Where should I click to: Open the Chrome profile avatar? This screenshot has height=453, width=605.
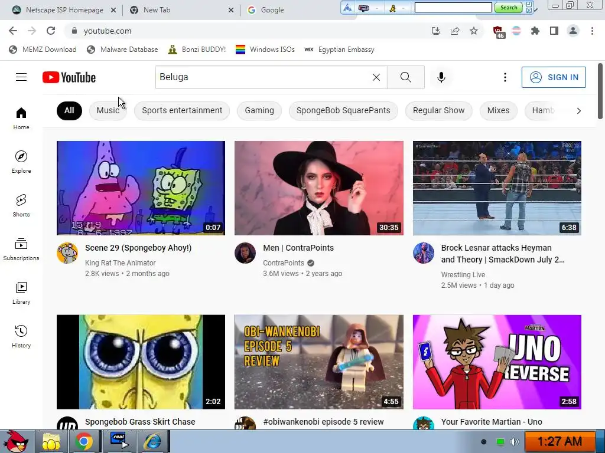pos(573,31)
